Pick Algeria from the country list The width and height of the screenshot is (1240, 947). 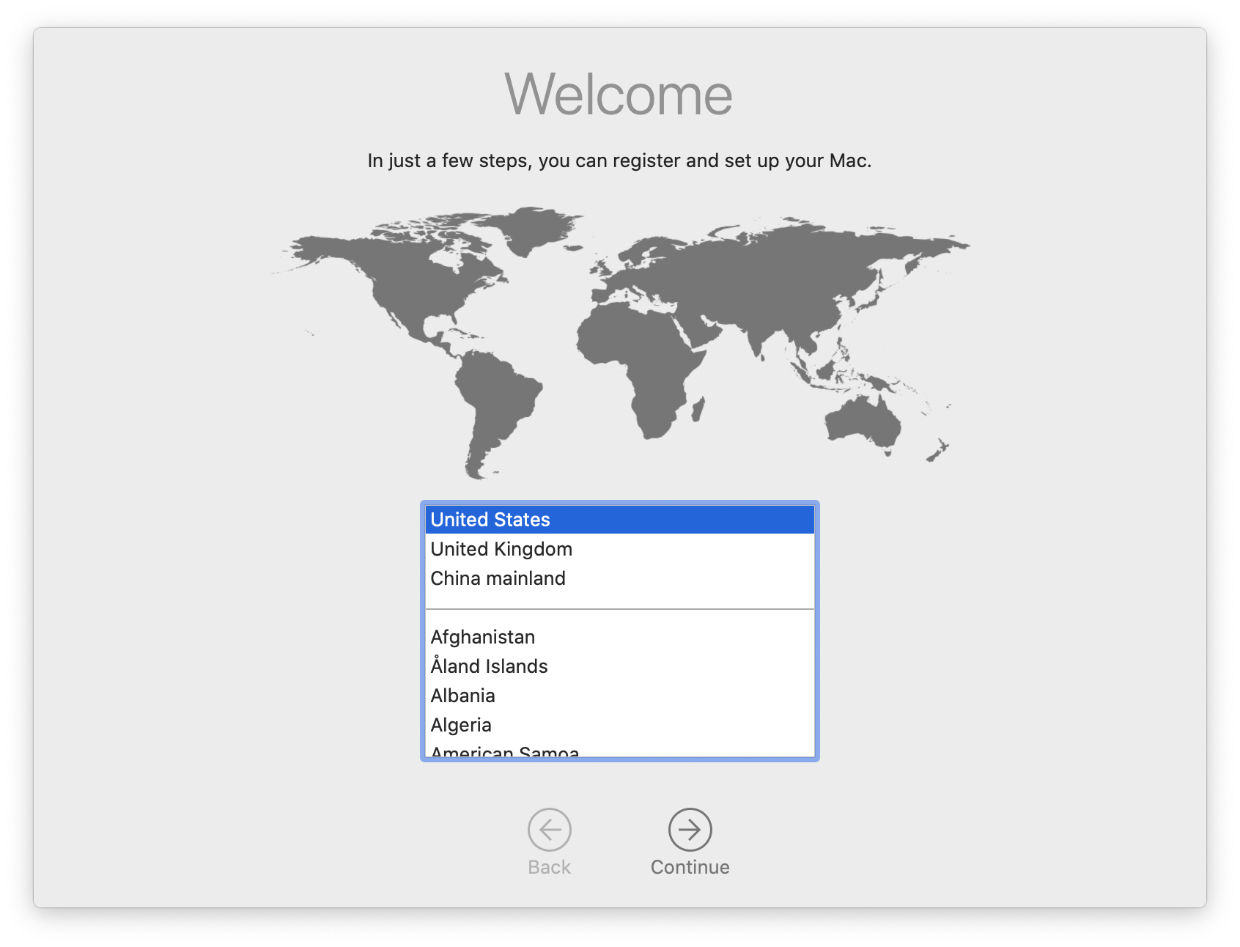click(x=620, y=724)
